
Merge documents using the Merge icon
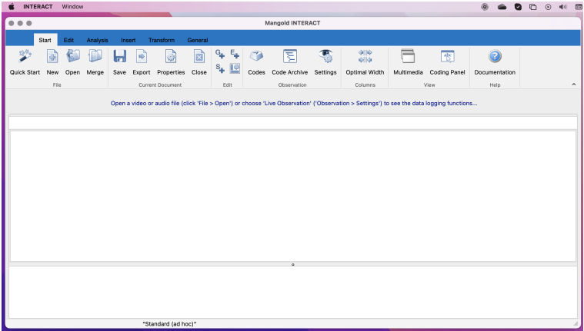[95, 62]
